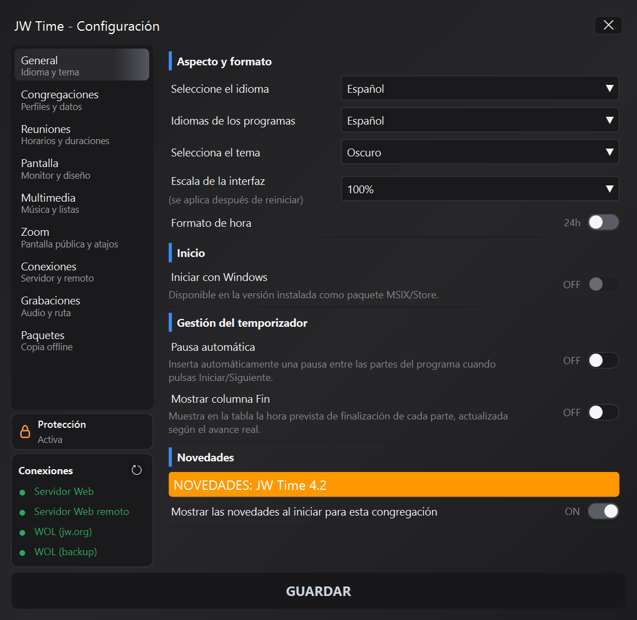
Task: Enable the Mostrar columna Fin switch
Action: tap(603, 412)
